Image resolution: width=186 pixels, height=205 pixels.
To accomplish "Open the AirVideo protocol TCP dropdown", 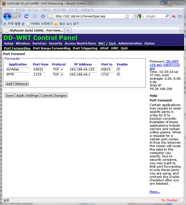I will coord(58,69).
